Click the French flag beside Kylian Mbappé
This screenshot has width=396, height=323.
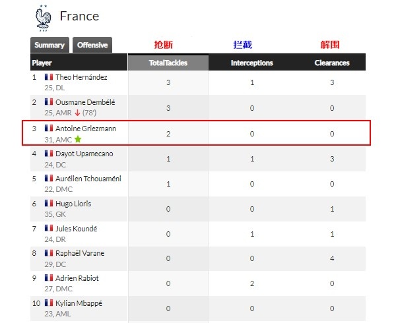click(49, 303)
